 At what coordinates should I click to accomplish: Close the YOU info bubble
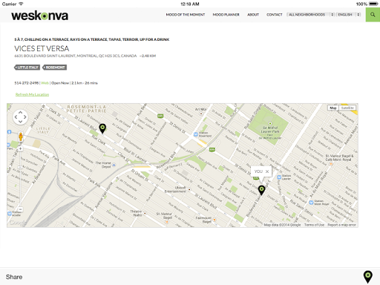(267, 171)
